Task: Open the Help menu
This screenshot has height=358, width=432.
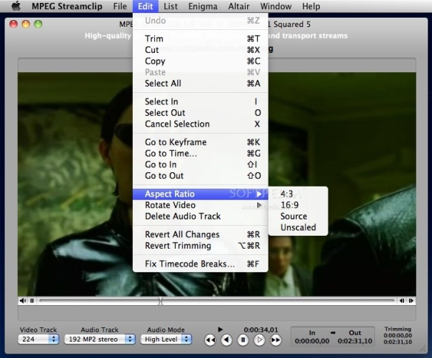Action: (x=311, y=6)
